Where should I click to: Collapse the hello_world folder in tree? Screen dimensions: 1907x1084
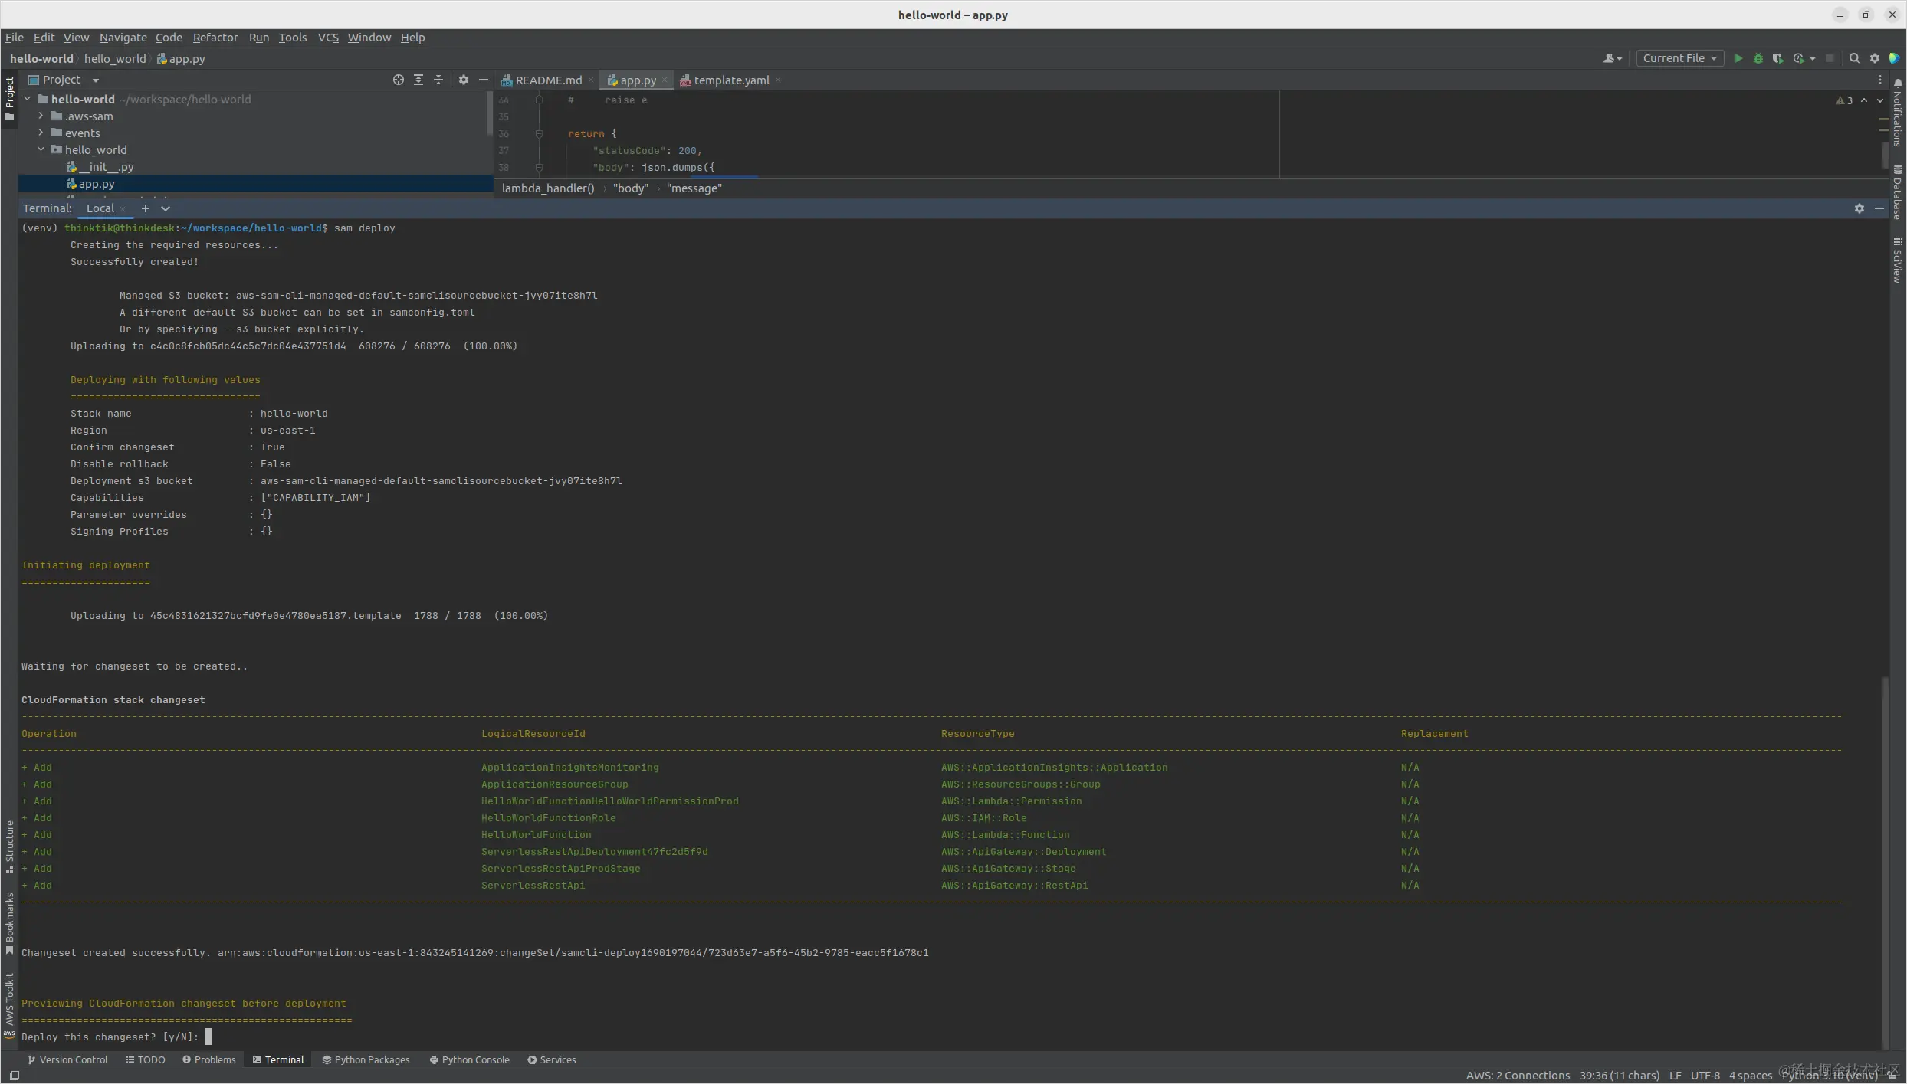coord(41,150)
